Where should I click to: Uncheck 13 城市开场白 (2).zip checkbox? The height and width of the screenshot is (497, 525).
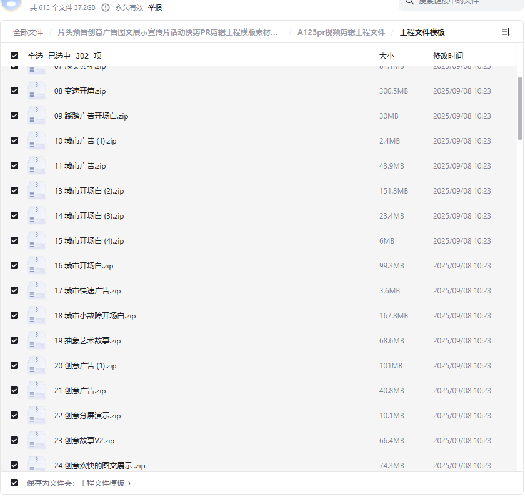[x=14, y=190]
